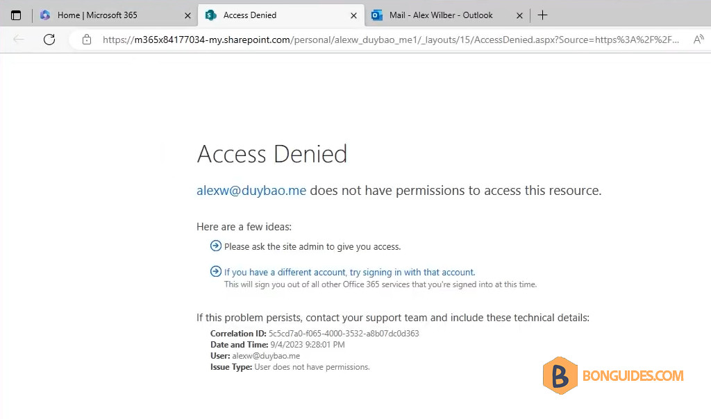Screen dimensions: 711x419
Task: Open the tab actions menu icon
Action: tap(16, 15)
